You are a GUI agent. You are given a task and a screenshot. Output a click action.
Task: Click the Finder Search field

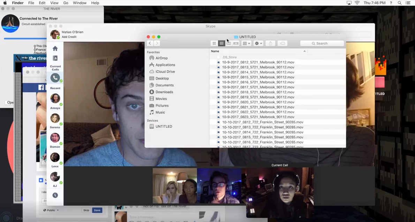322,43
